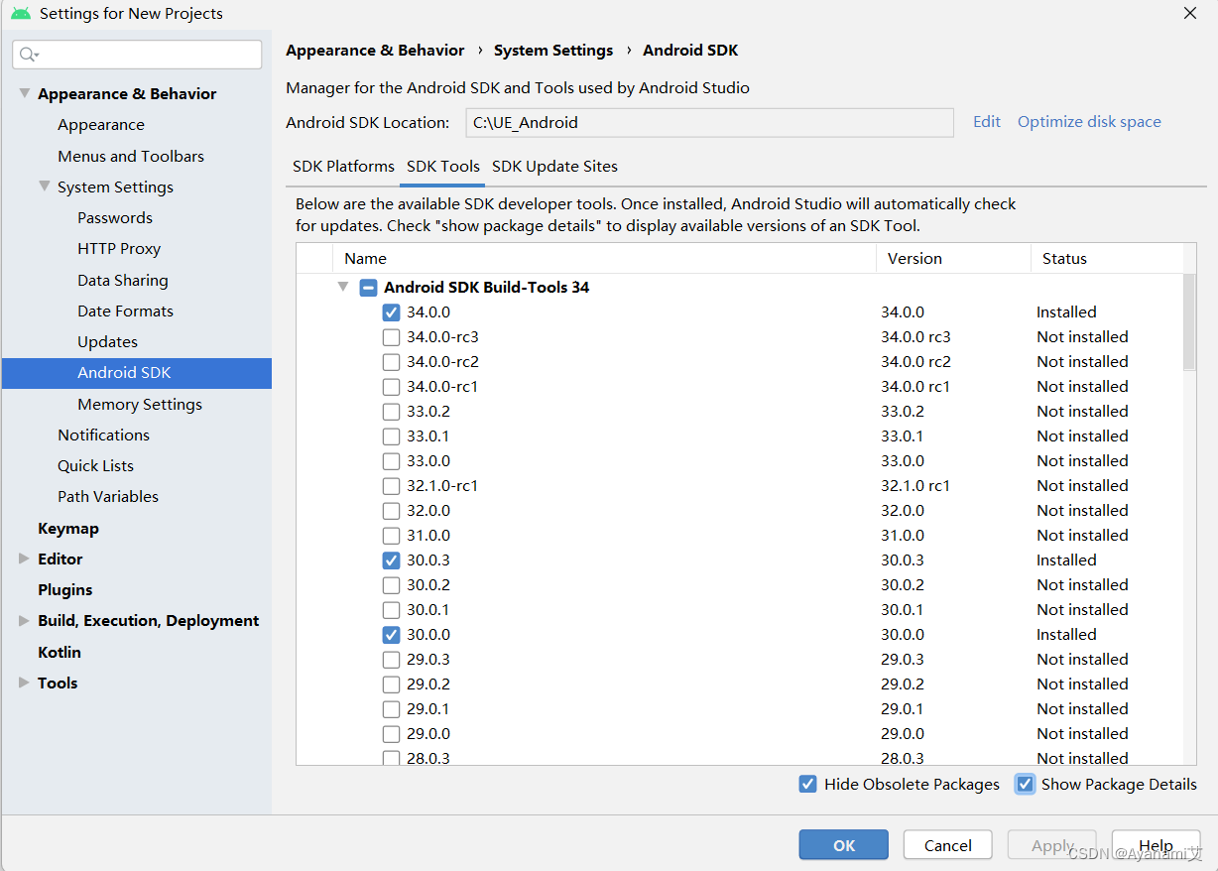
Task: Click the OK button
Action: pyautogui.click(x=844, y=845)
